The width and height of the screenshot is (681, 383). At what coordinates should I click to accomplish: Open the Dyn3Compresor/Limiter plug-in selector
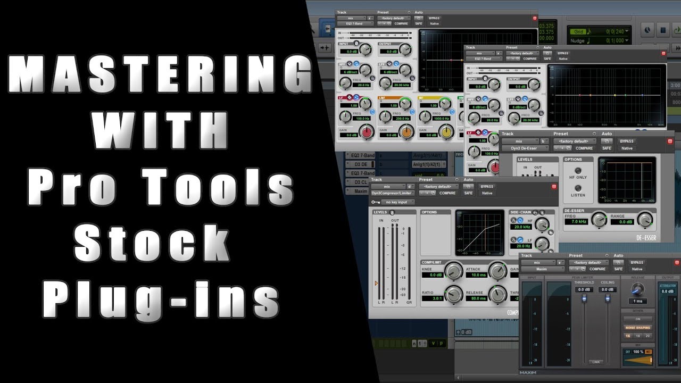(392, 193)
